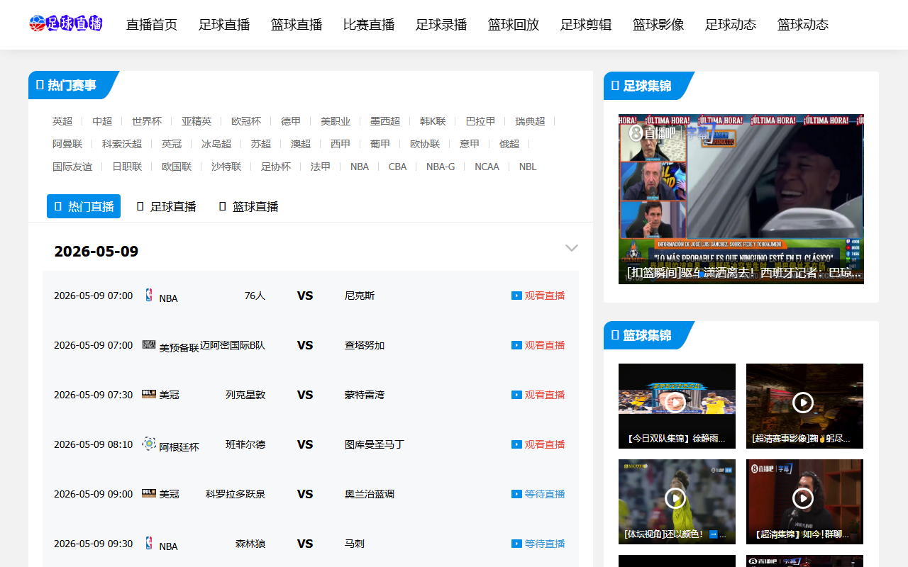Open 足球动态 in the top navigation
This screenshot has height=567, width=908.
click(731, 25)
